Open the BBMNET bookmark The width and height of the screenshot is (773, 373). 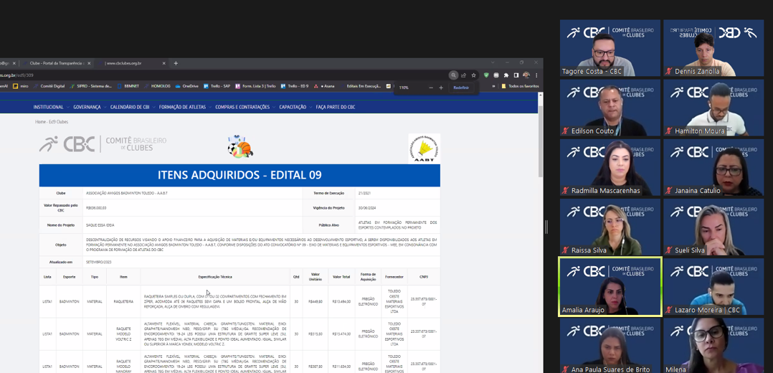tap(128, 86)
